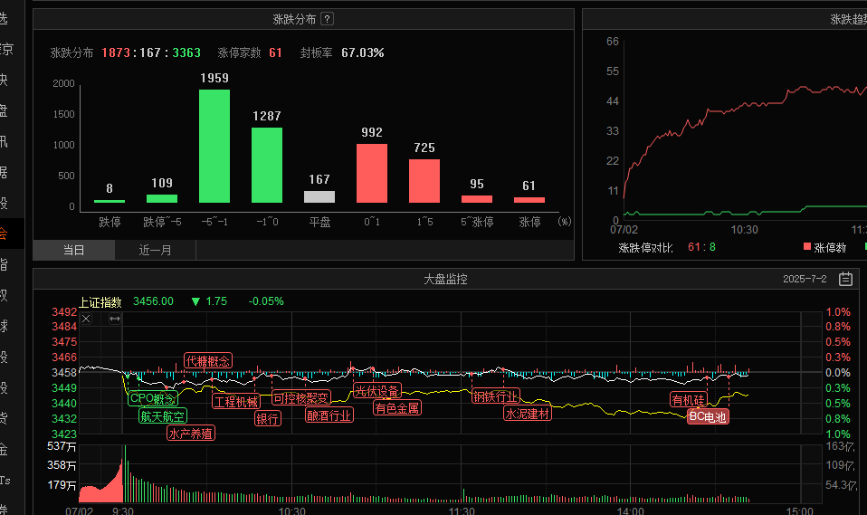Select the 有机硅 sector tag
This screenshot has height=515, width=867.
pos(689,399)
